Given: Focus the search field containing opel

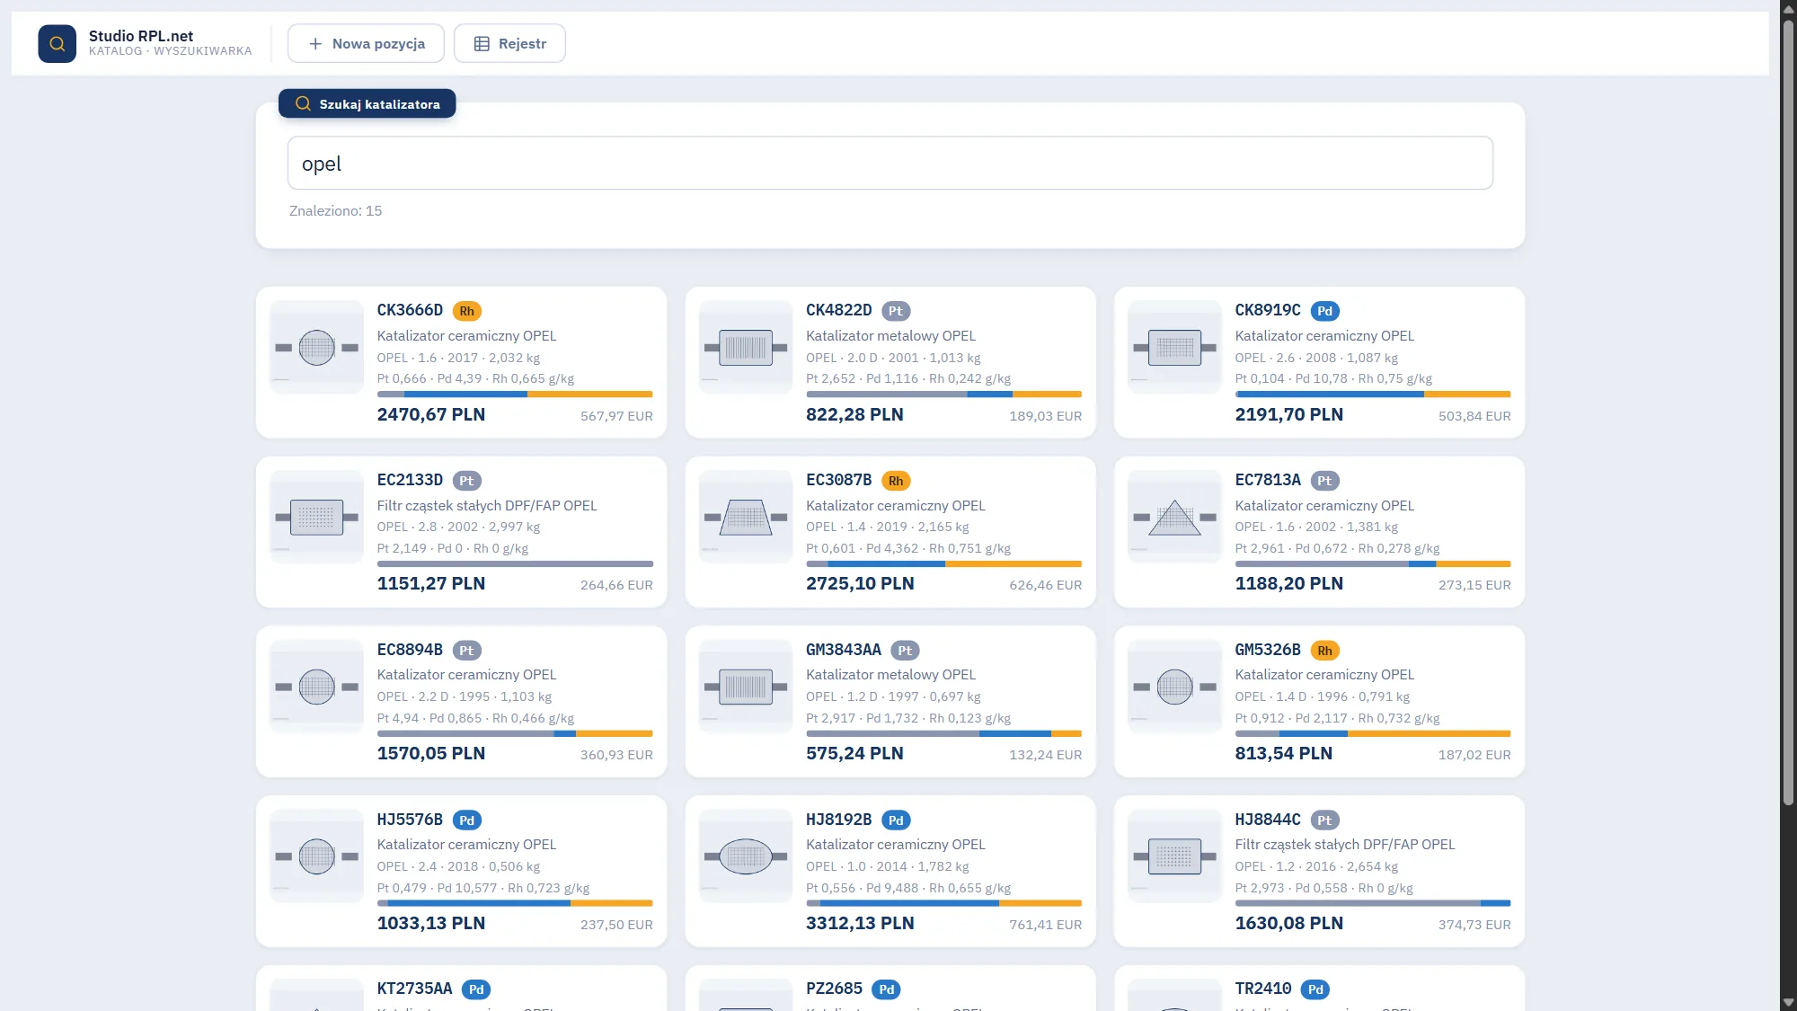Looking at the screenshot, I should pos(890,163).
